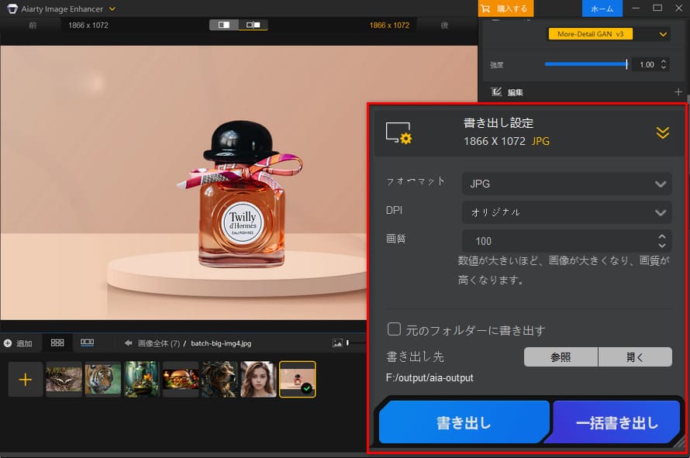690x458 pixels.
Task: Click the yellow plus add-image tile
Action: click(26, 379)
